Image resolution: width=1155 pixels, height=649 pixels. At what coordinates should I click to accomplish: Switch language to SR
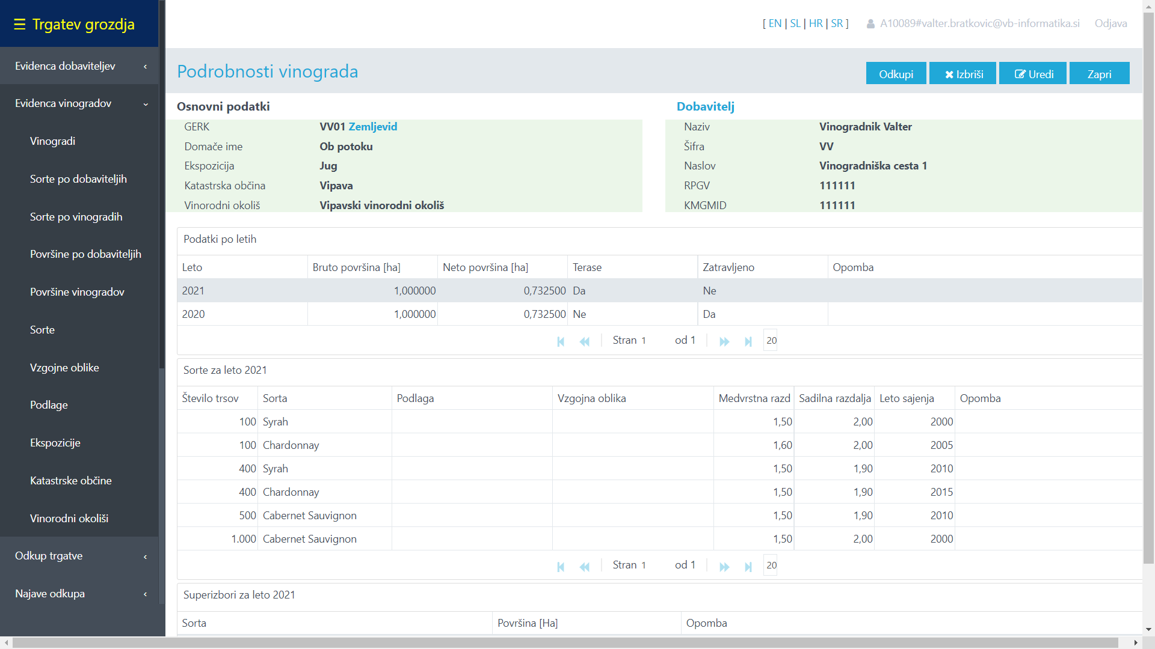point(837,23)
